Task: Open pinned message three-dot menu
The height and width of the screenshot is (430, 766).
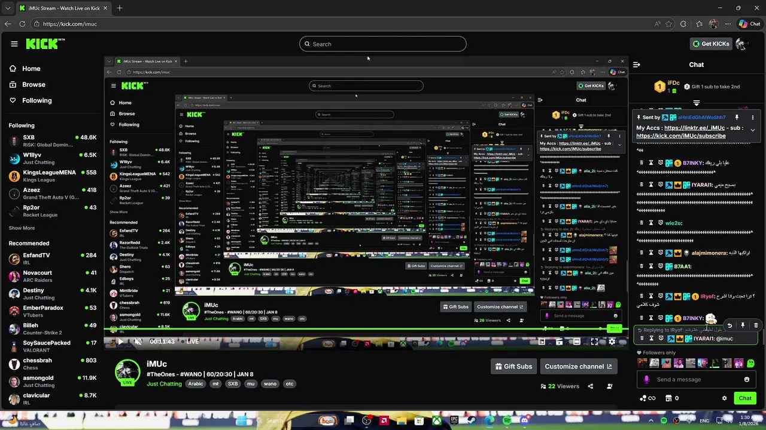Action: (x=753, y=118)
